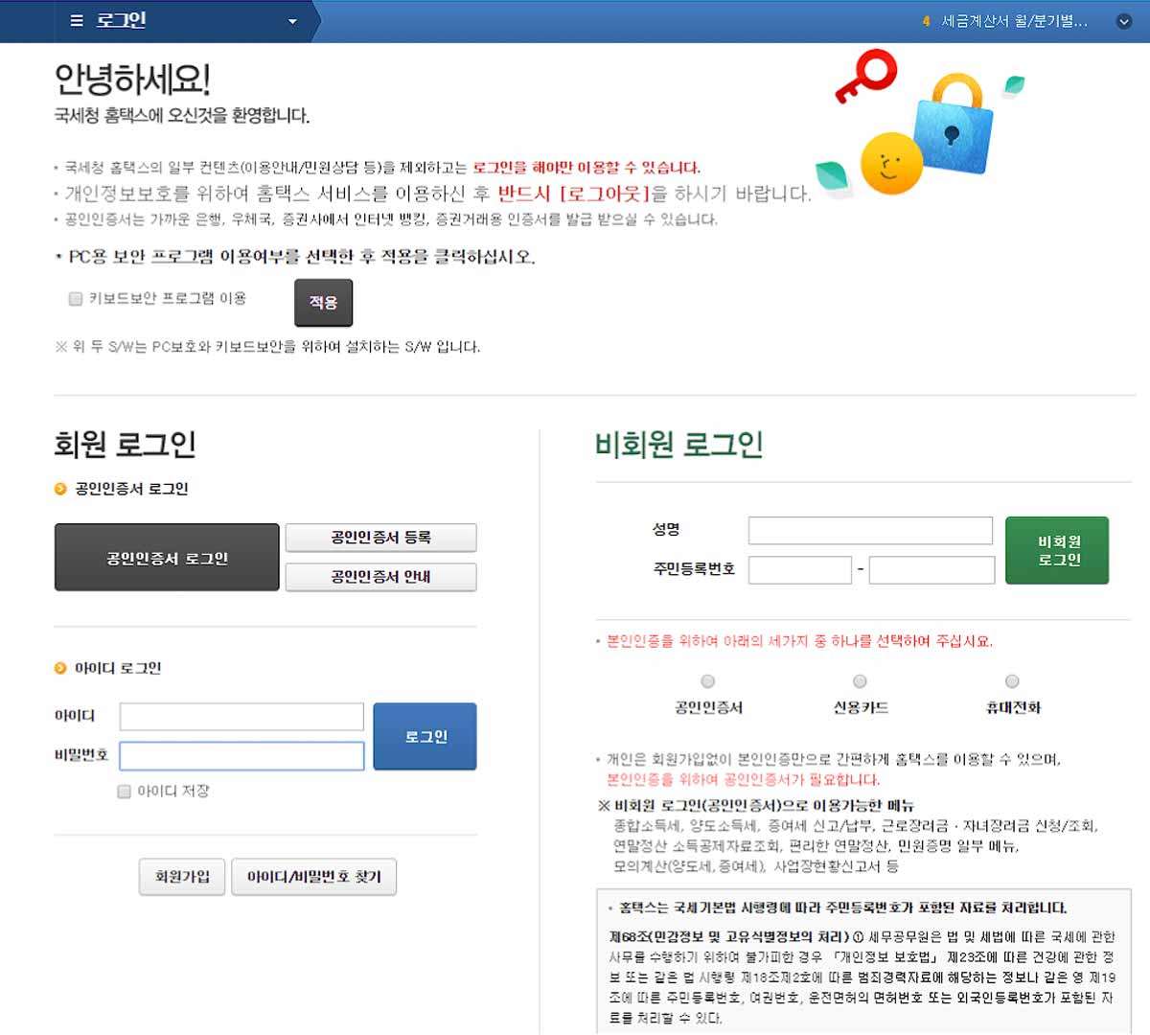Viewport: 1150px width, 1035px height.
Task: Click the 회원 로그인 heading text
Action: click(125, 445)
